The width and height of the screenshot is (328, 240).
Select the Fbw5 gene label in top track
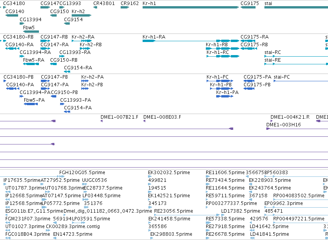click(29, 27)
